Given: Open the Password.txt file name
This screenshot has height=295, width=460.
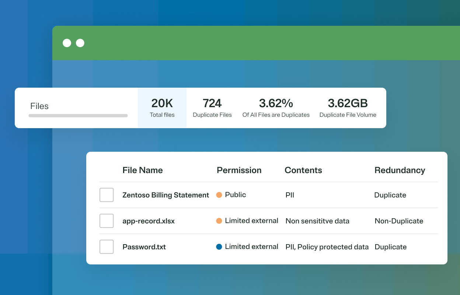Looking at the screenshot, I should (144, 247).
